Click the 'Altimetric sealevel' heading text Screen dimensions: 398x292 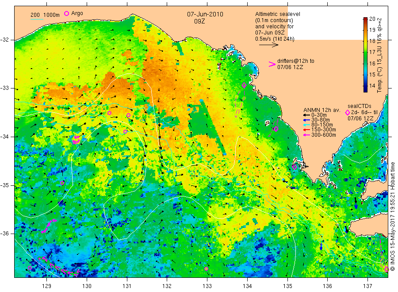point(278,14)
